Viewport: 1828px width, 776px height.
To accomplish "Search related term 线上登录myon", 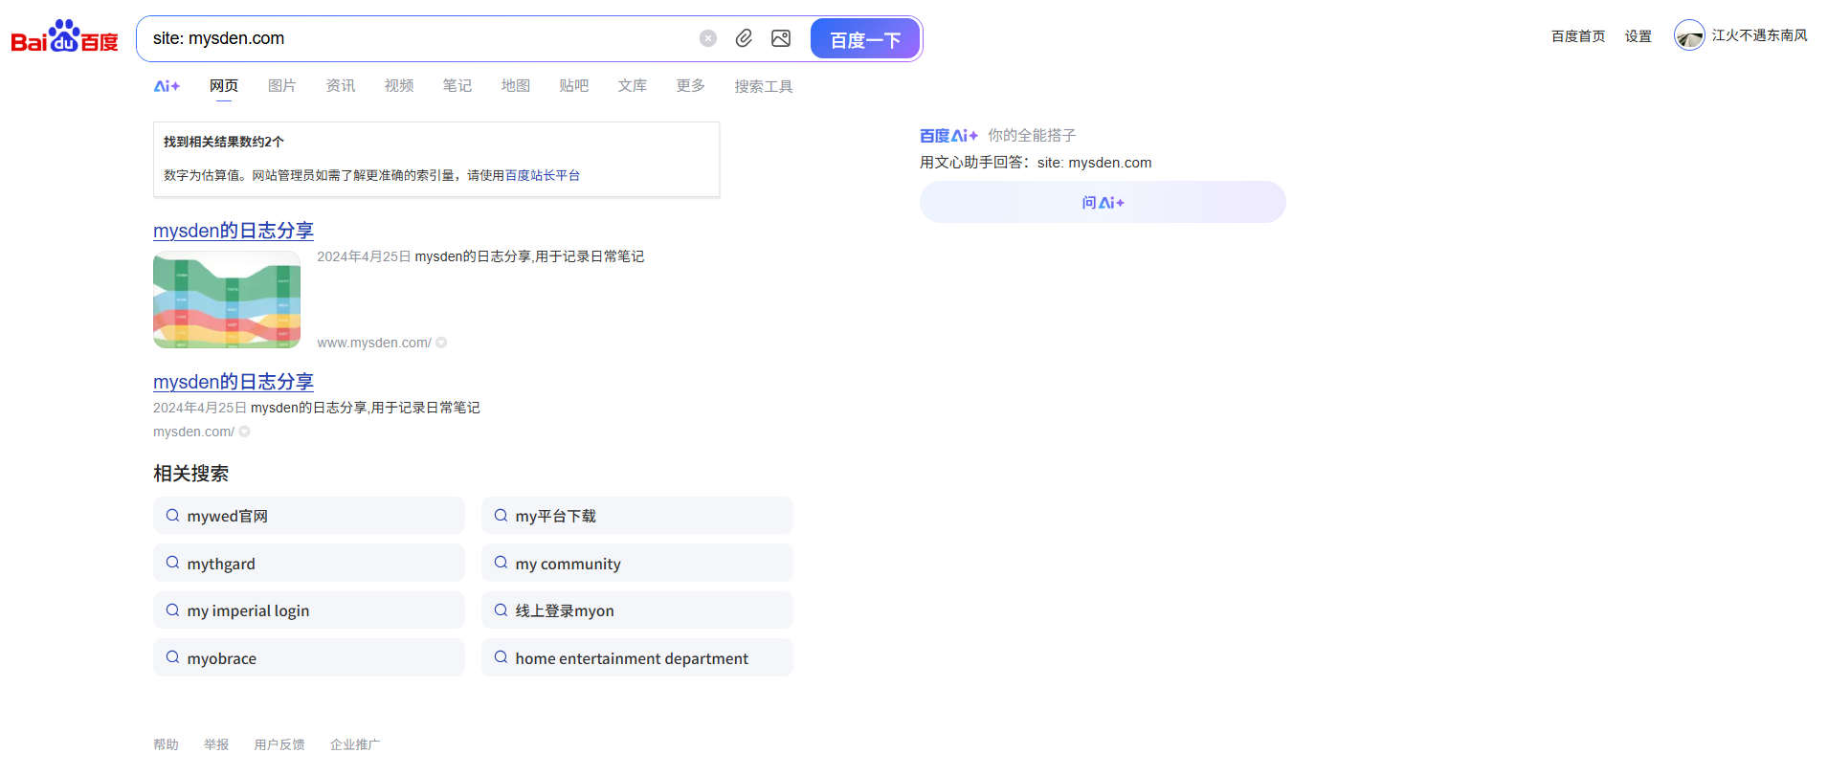I will [x=637, y=610].
